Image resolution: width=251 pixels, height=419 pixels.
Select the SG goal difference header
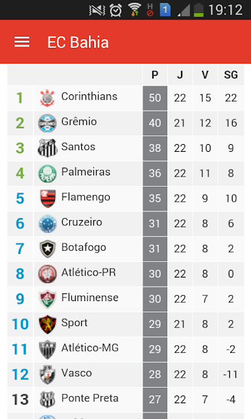[231, 75]
